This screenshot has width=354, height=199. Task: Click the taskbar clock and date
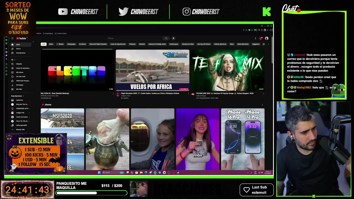[x=268, y=172]
